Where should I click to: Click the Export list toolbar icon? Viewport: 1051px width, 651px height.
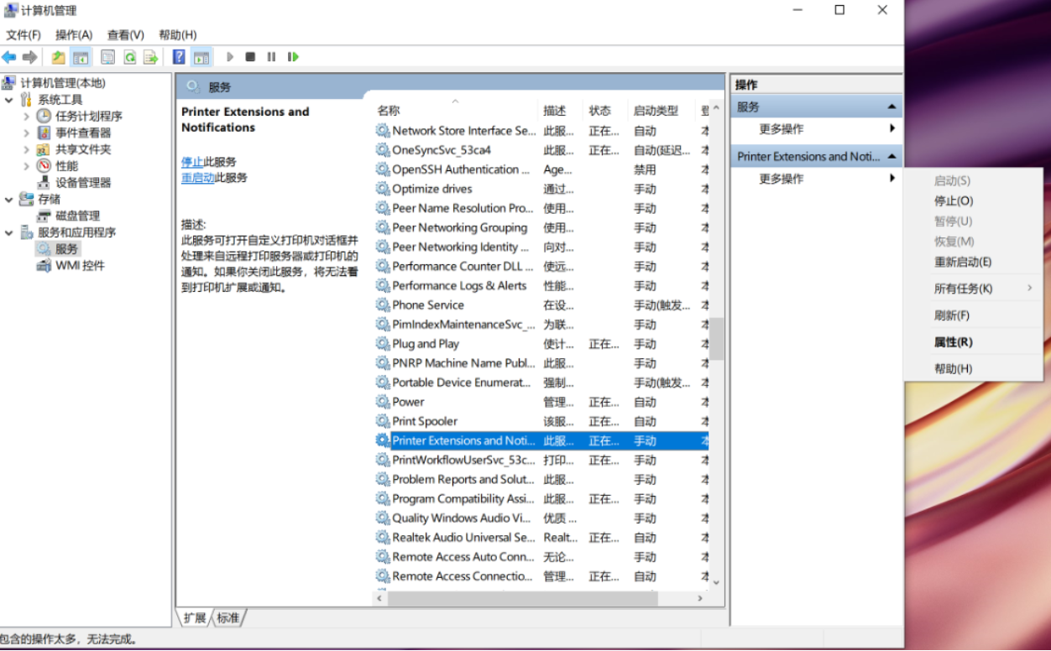(150, 57)
